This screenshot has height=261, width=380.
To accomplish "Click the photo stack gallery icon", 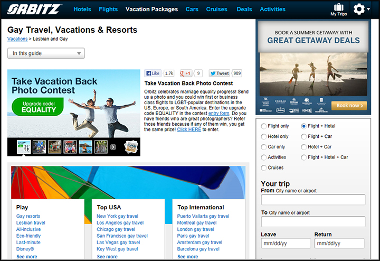I will pos(131,147).
